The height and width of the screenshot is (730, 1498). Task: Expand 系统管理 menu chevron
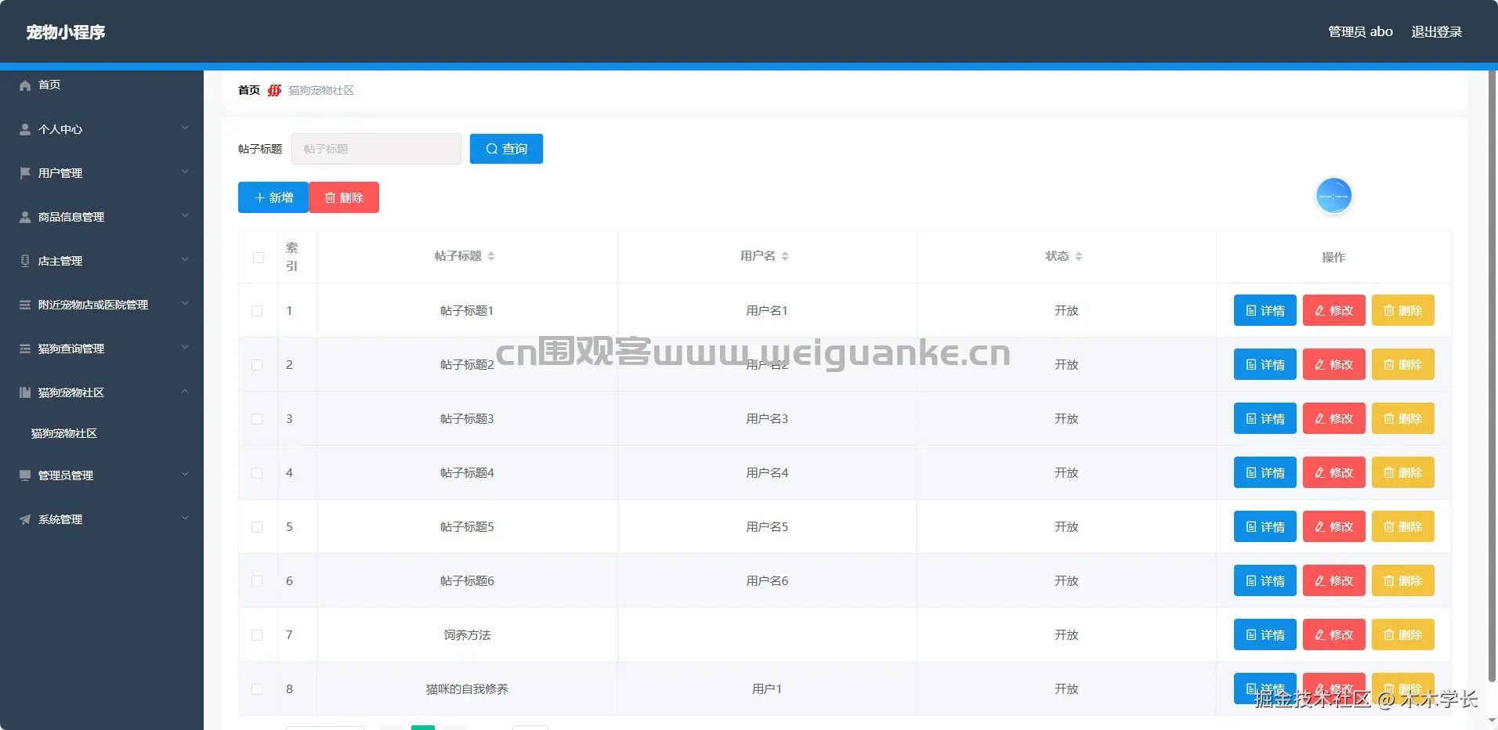(x=185, y=518)
